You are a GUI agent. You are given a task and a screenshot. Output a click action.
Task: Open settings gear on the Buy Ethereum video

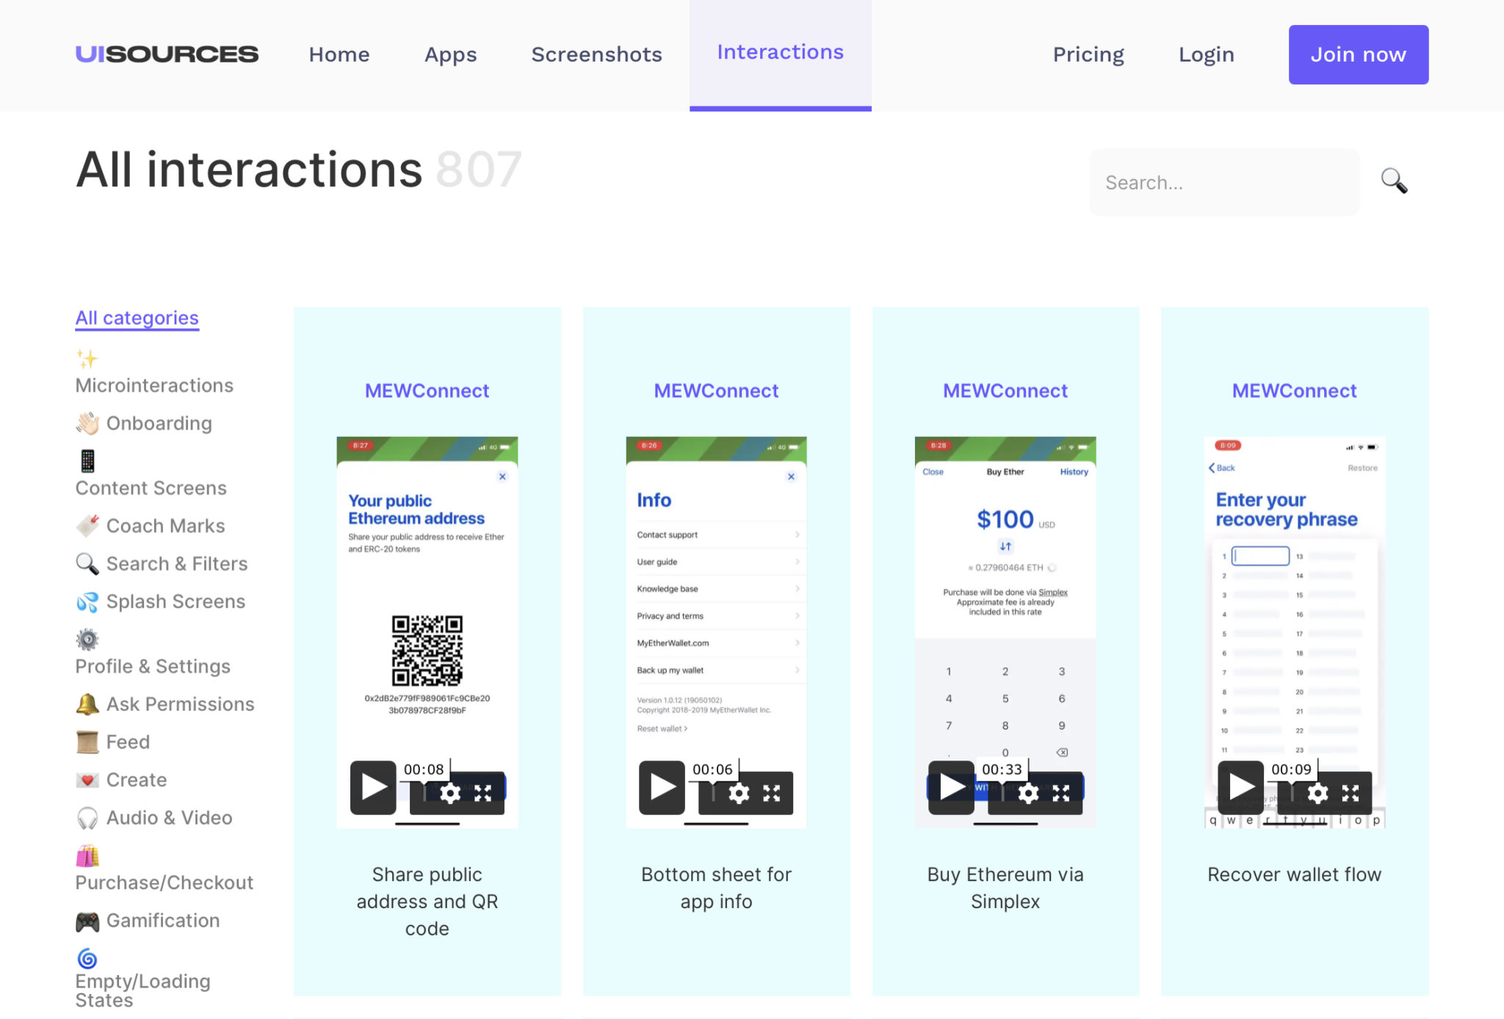[1027, 793]
